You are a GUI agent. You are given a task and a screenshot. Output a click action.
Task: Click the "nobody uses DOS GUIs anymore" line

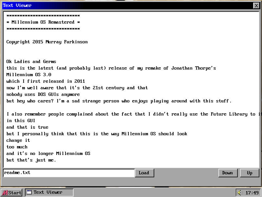[43, 95]
